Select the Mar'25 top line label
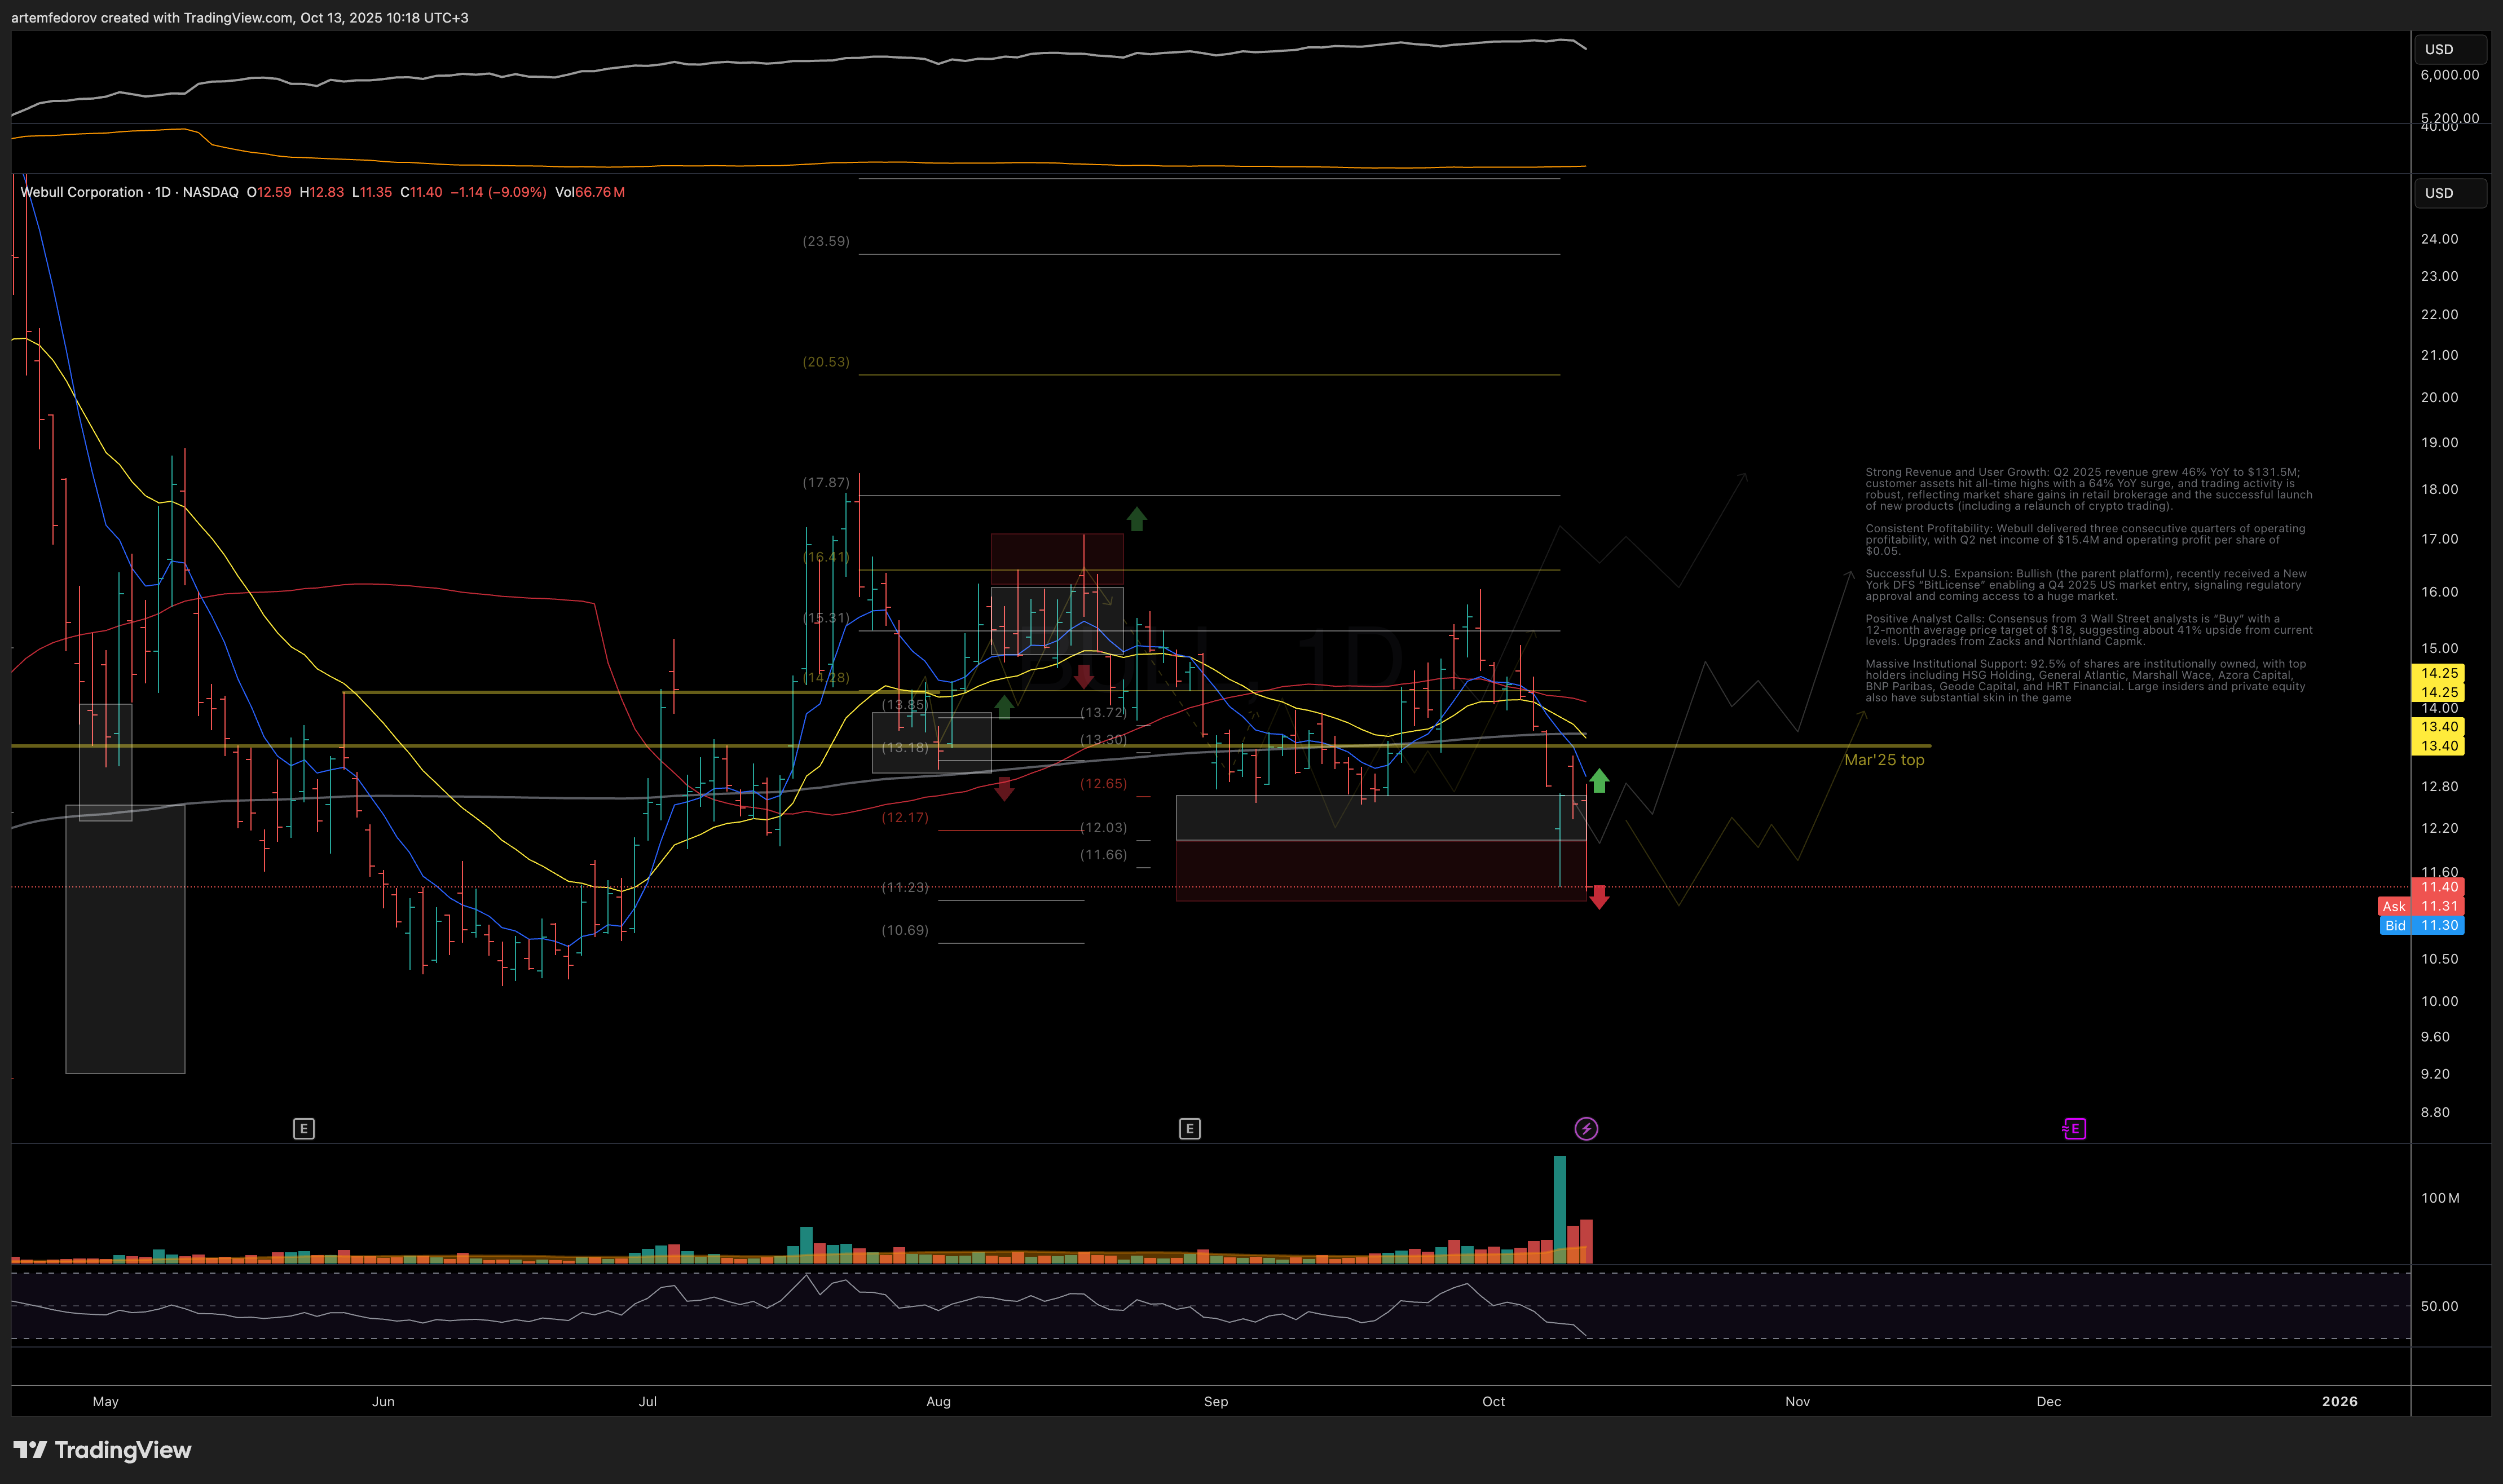This screenshot has height=1484, width=2503. pyautogui.click(x=1884, y=760)
